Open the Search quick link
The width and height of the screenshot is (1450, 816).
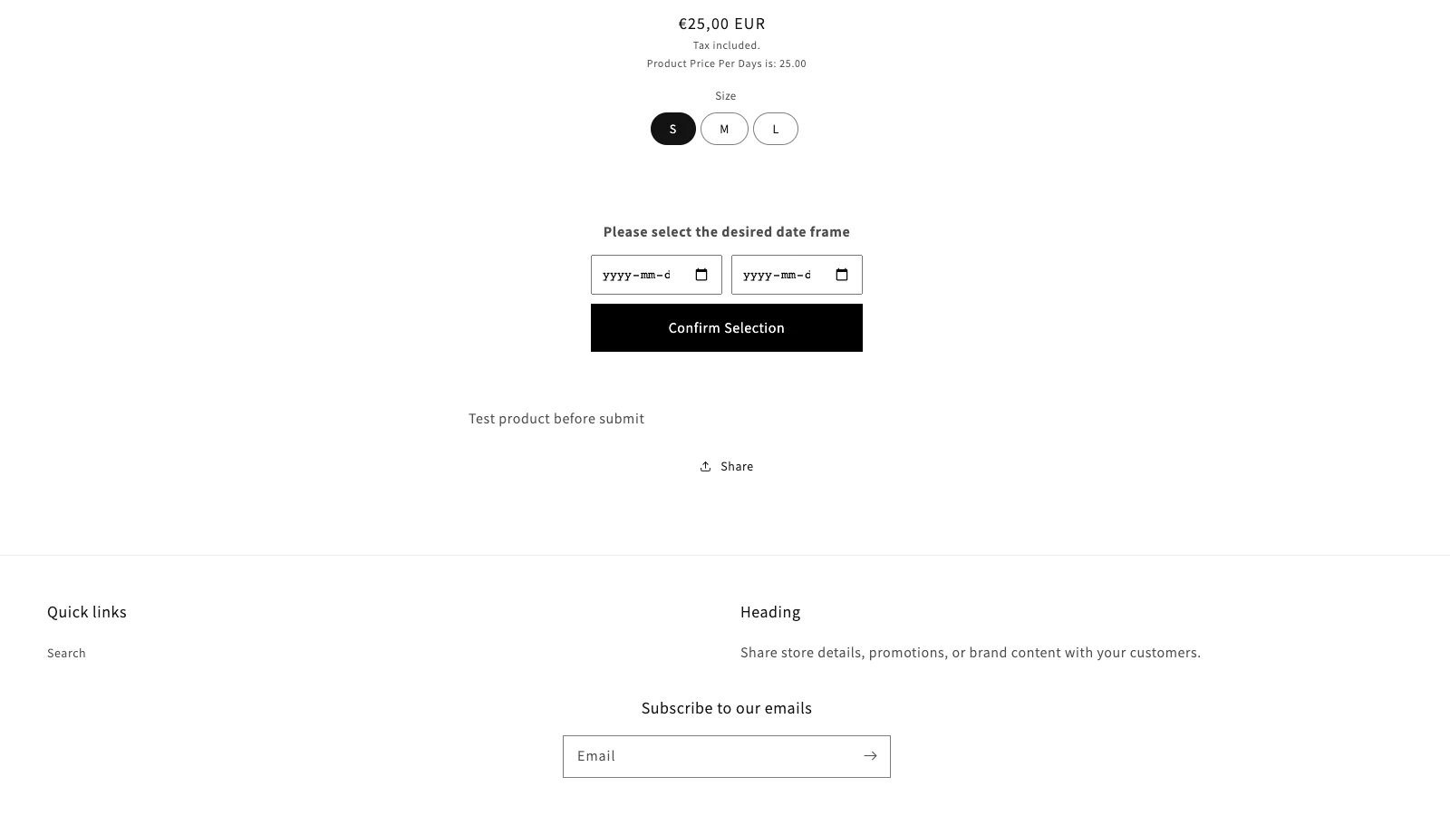coord(66,653)
